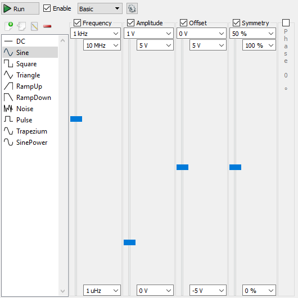Open the 0 V minimum amplitude dropdown
The width and height of the screenshot is (298, 298).
pyautogui.click(x=155, y=290)
